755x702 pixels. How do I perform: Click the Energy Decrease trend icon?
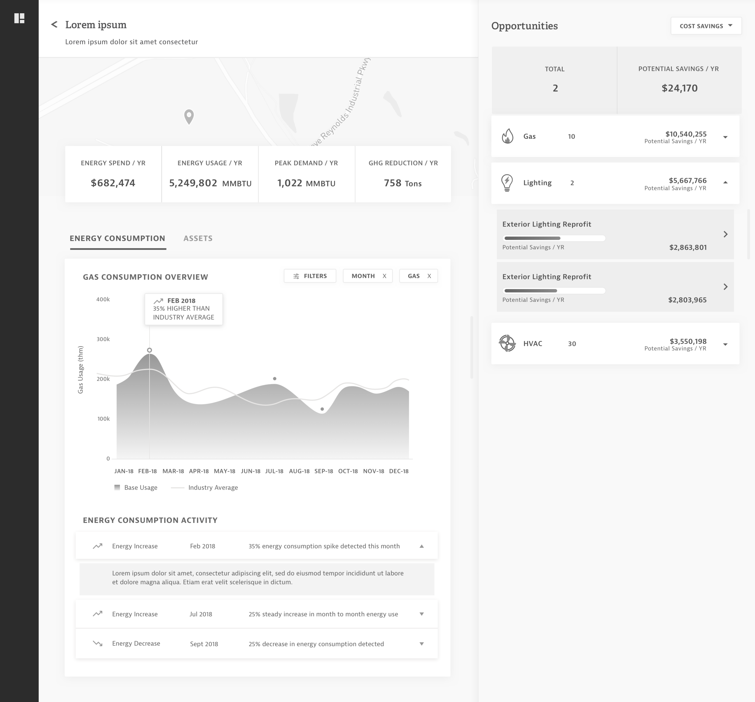pos(98,643)
